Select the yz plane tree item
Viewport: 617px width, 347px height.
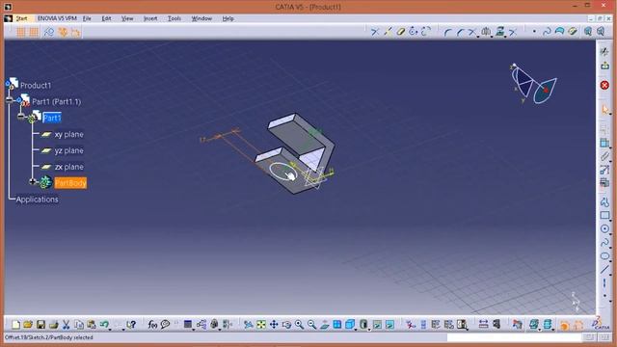pos(68,150)
